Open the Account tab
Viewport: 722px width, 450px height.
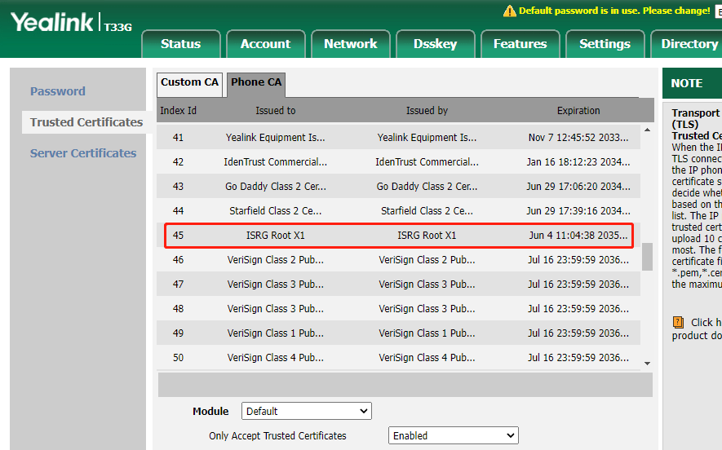[266, 44]
